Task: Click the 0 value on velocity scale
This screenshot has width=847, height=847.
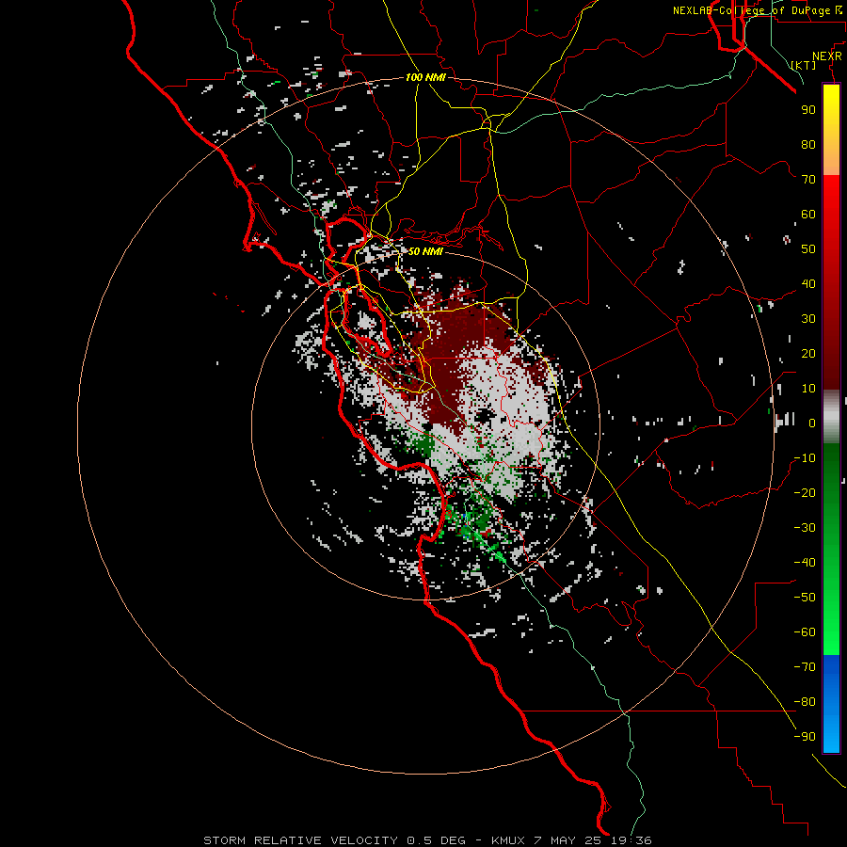Action: pos(812,423)
